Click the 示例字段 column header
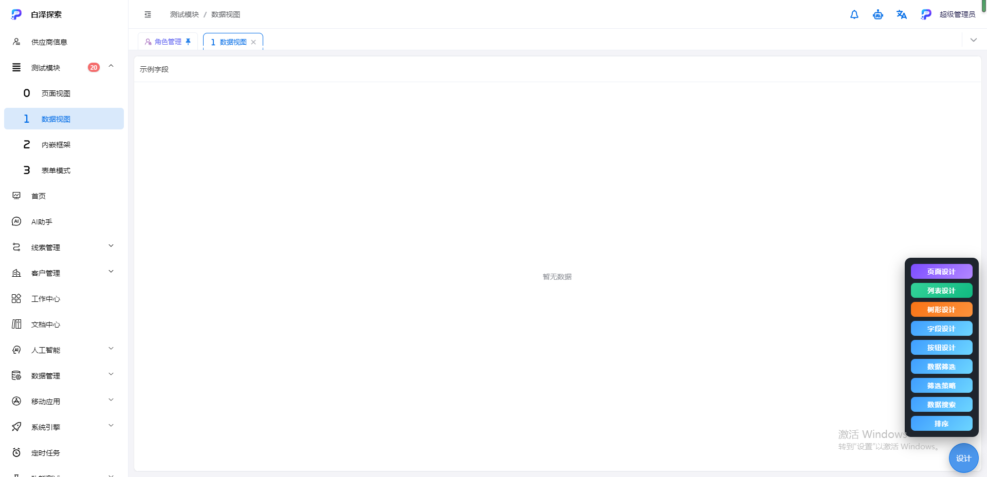Image resolution: width=987 pixels, height=477 pixels. click(154, 69)
